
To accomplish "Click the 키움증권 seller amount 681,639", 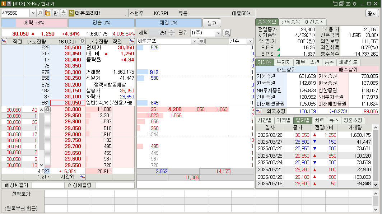I will point(307,76).
